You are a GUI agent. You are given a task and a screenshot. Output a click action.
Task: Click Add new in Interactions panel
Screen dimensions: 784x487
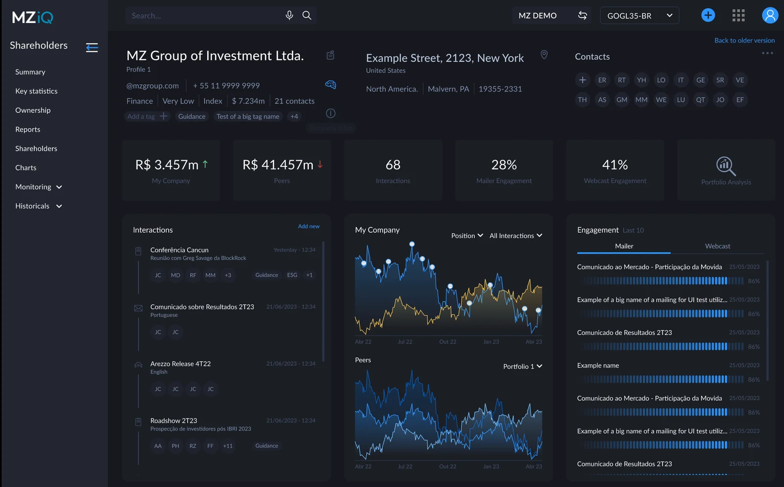309,226
